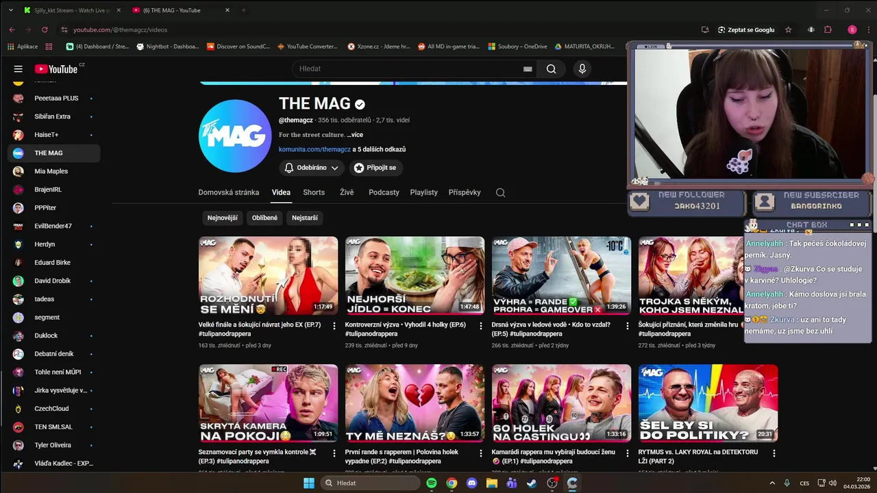Switch to the Shorts tab
Screen dimensions: 877x493
(x=314, y=192)
